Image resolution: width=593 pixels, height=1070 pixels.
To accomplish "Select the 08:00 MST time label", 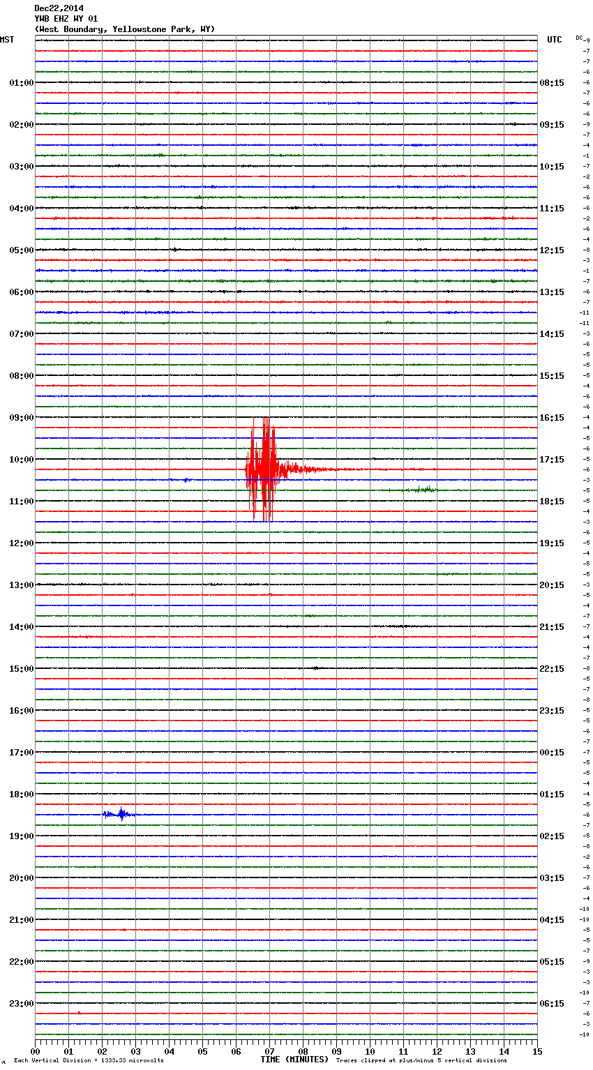I will (21, 376).
